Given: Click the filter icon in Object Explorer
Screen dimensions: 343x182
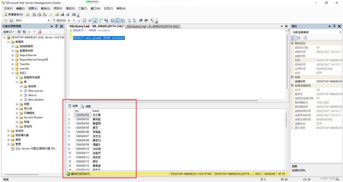Looking at the screenshot, I should (x=34, y=32).
